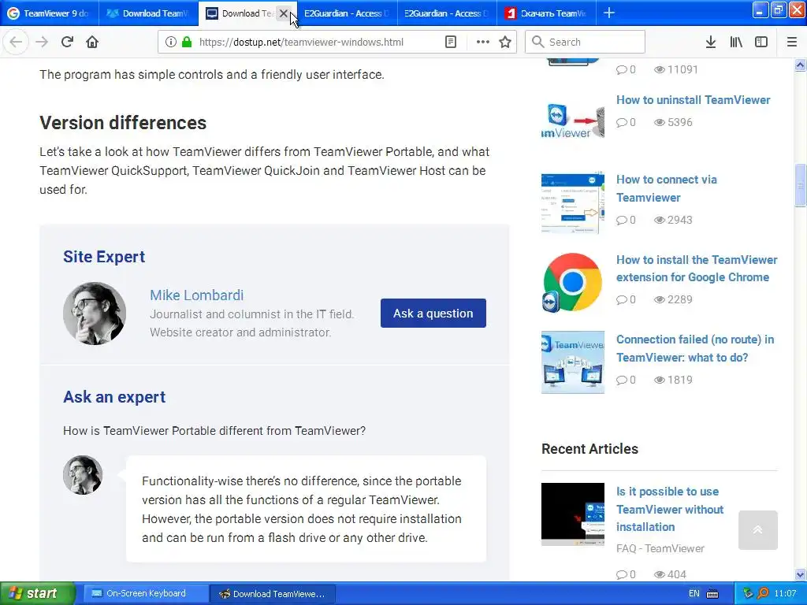Click the 5396 views count
This screenshot has height=605, width=807.
click(680, 122)
